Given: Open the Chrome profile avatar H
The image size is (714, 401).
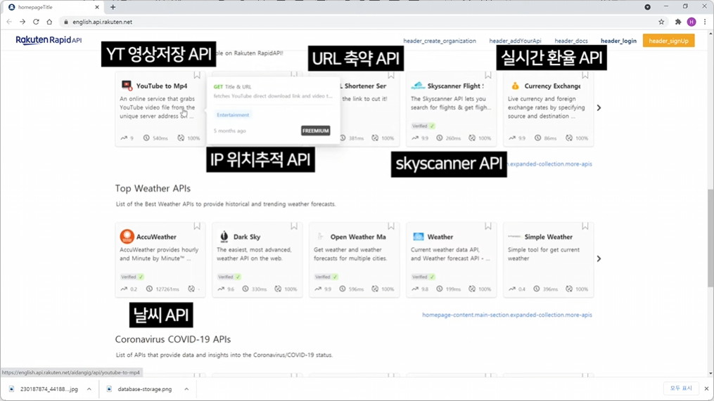Looking at the screenshot, I should pyautogui.click(x=691, y=22).
